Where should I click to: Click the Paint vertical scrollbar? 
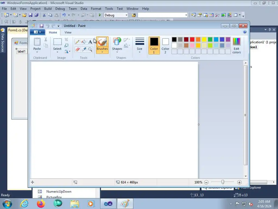[x=245, y=115]
